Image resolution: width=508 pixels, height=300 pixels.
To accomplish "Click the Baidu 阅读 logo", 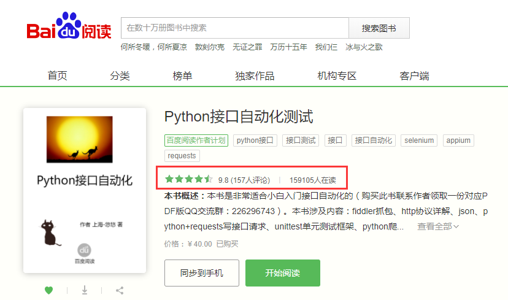I will (x=69, y=26).
